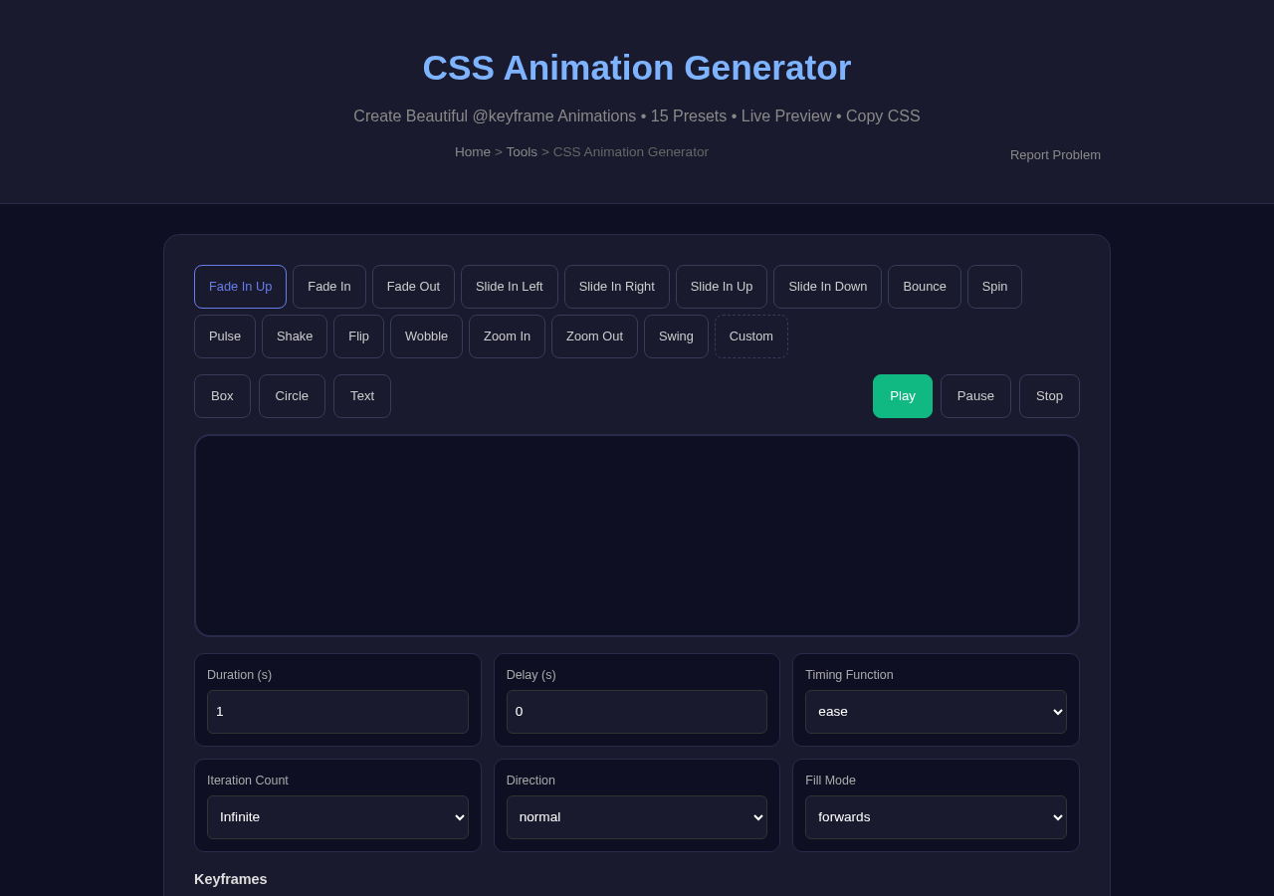The width and height of the screenshot is (1274, 896).
Task: Select the Spin animation preset
Action: coord(994,287)
